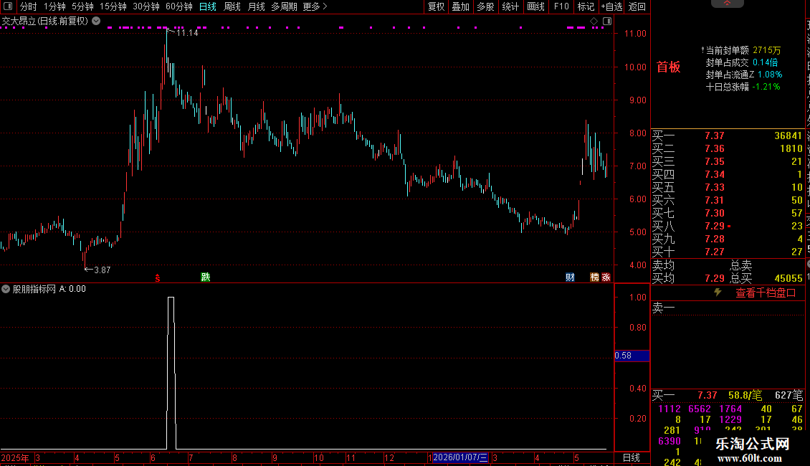The image size is (810, 466).
Task: Open 查看千档盘口 order book link
Action: coord(766,293)
